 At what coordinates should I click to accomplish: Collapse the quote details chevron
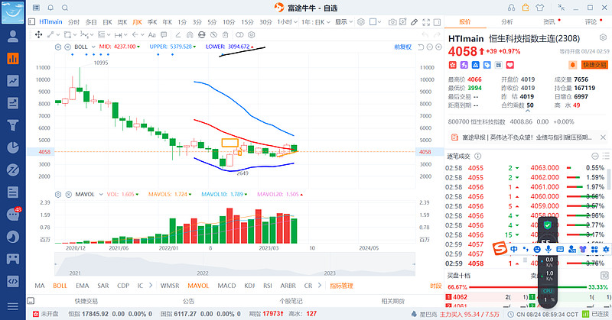tap(528, 112)
